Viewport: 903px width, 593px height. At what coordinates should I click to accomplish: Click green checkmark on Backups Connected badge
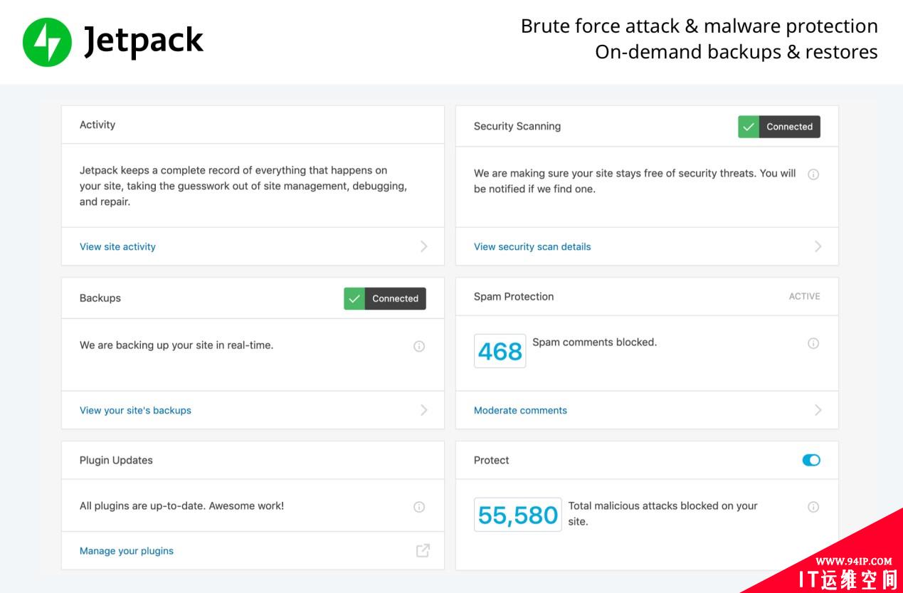point(354,298)
